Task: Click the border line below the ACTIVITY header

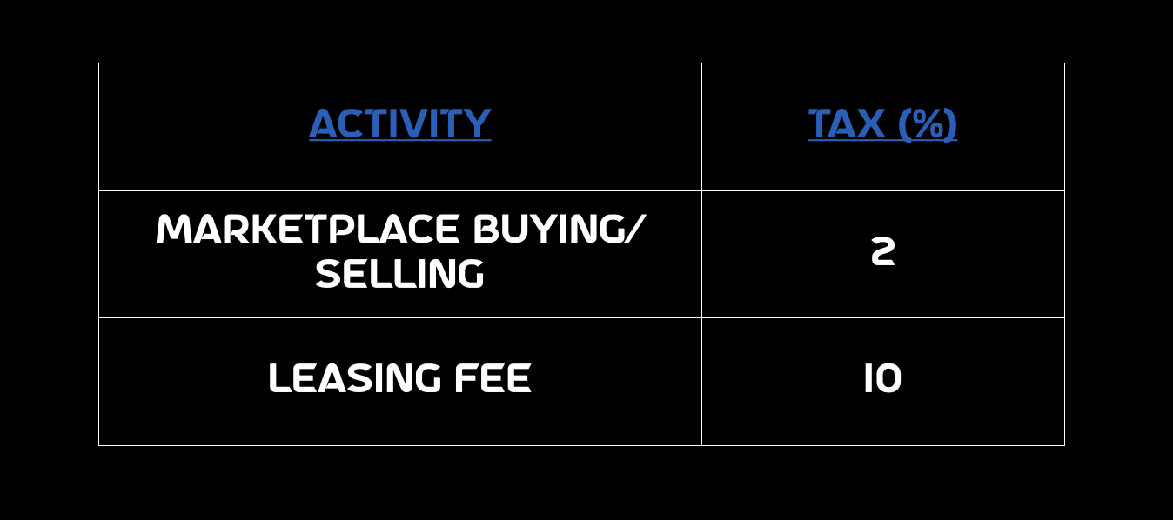Action: [400, 190]
